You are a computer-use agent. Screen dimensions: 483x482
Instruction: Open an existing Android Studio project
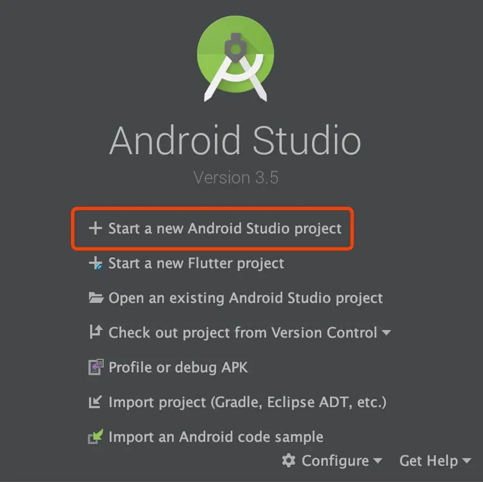(245, 298)
